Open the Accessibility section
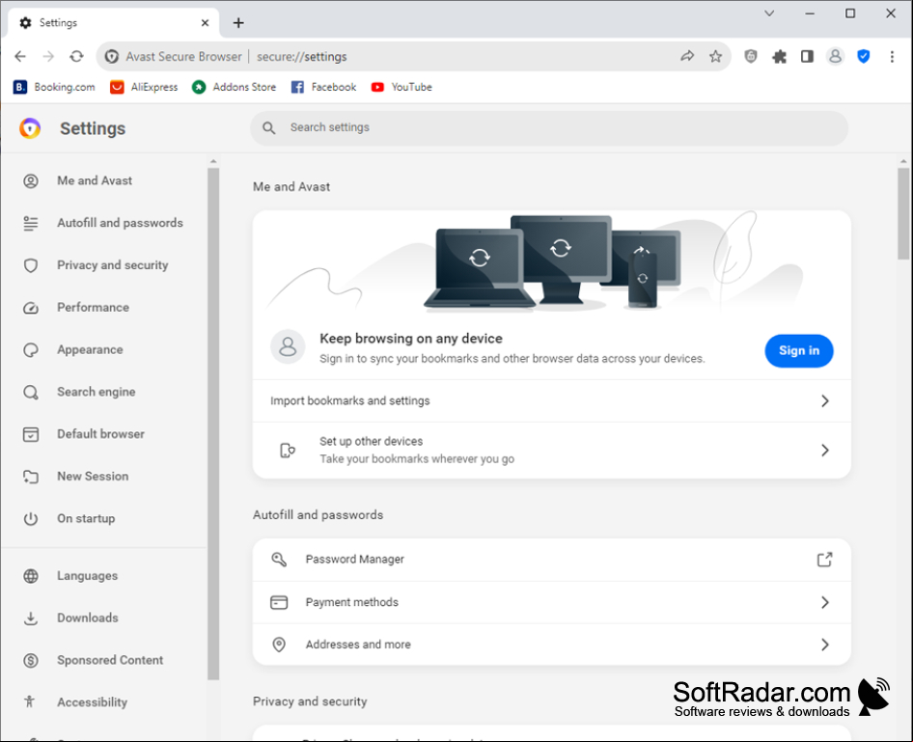This screenshot has width=913, height=742. click(92, 702)
